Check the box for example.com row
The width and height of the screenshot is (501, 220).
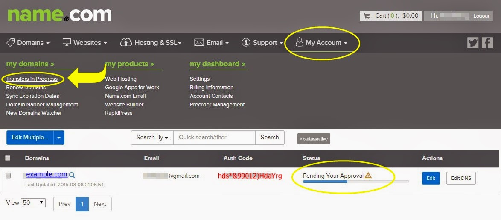[x=8, y=176]
